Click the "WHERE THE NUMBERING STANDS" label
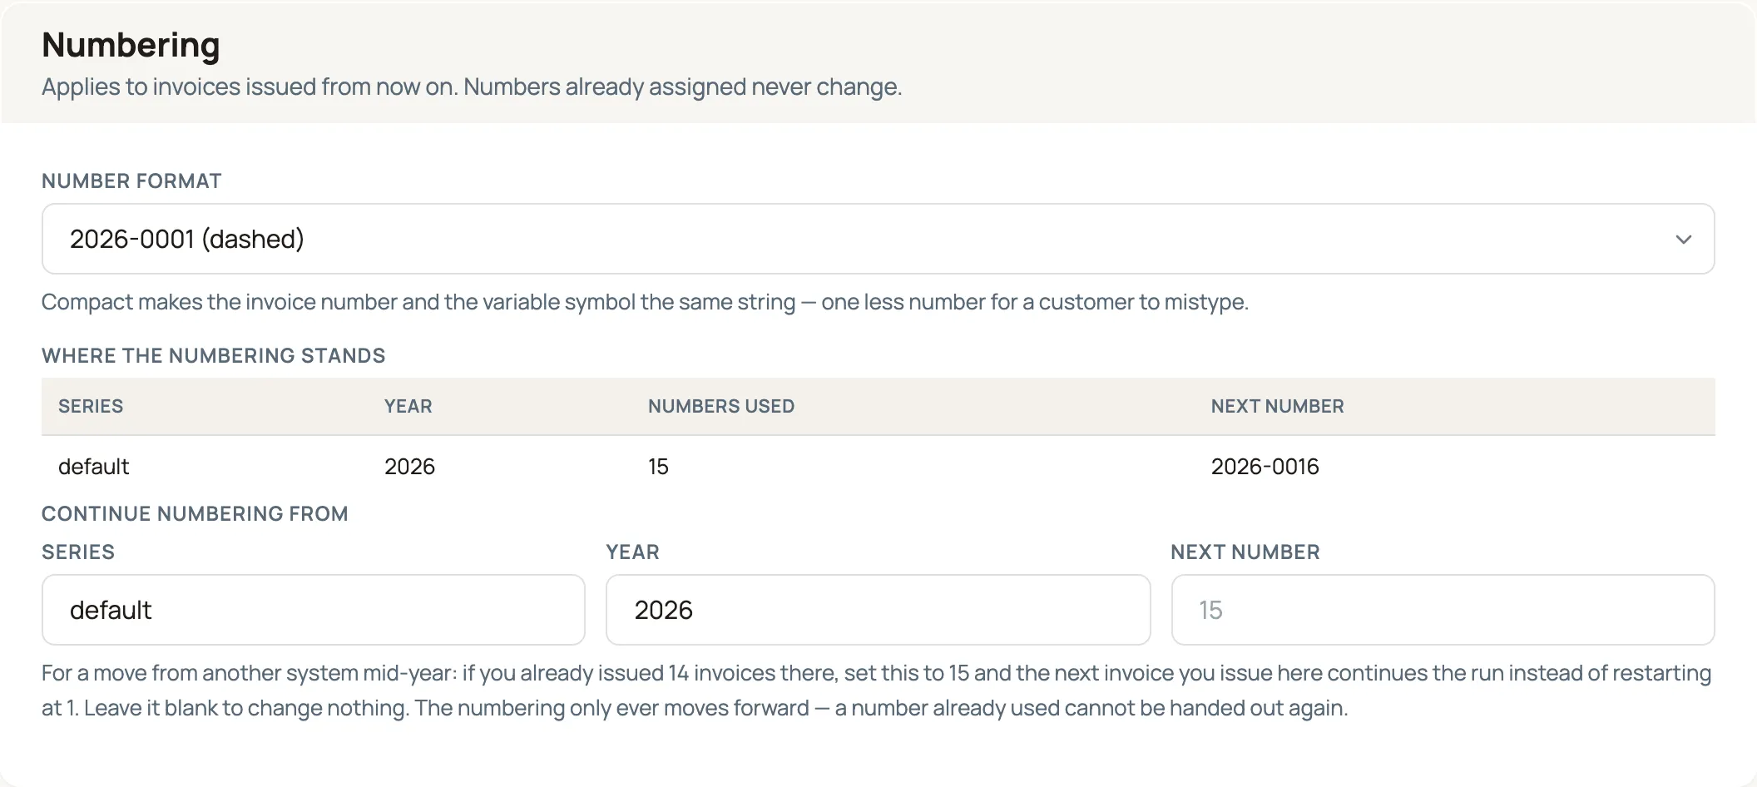The image size is (1757, 787). click(x=213, y=355)
